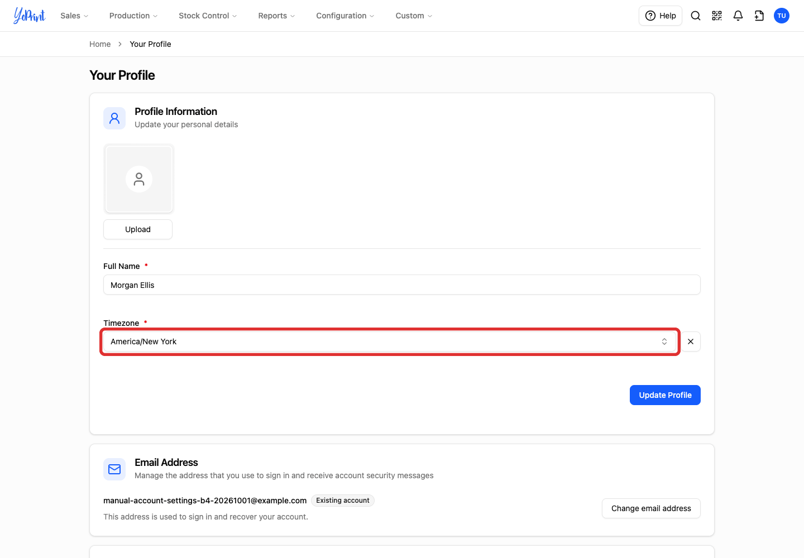Click the Upload button
804x558 pixels.
tap(138, 229)
